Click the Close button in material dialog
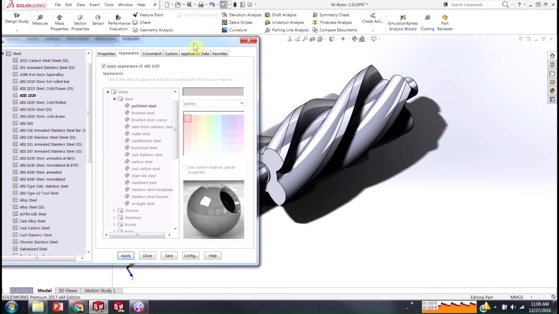The width and height of the screenshot is (559, 314). [x=147, y=256]
